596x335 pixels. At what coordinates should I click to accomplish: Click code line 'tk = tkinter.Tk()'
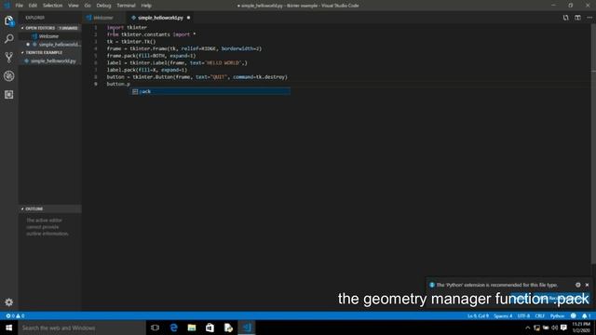click(131, 42)
